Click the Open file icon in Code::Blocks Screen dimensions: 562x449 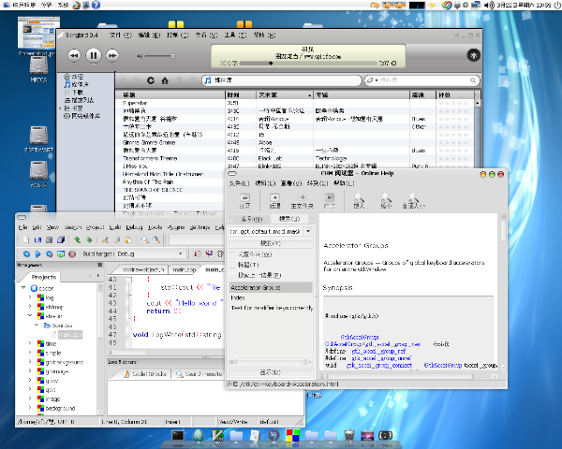point(37,239)
